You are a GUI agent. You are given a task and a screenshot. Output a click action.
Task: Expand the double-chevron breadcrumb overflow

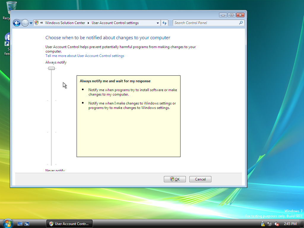point(42,23)
